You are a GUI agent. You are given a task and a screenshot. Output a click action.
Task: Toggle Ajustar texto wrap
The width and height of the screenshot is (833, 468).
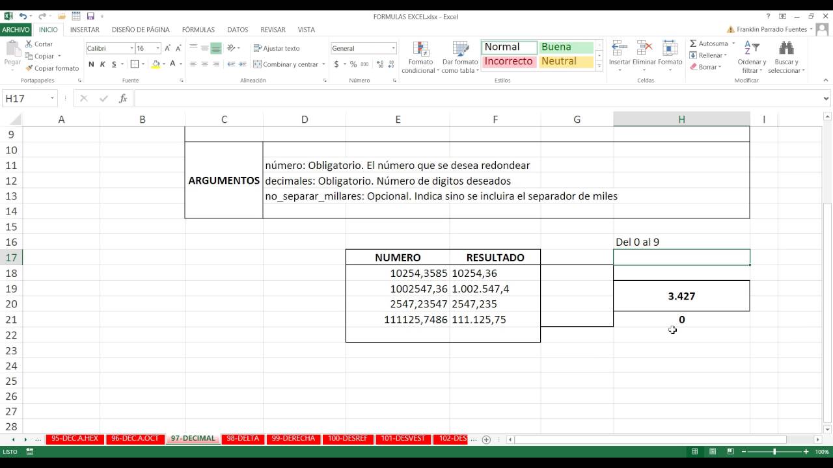click(x=277, y=48)
